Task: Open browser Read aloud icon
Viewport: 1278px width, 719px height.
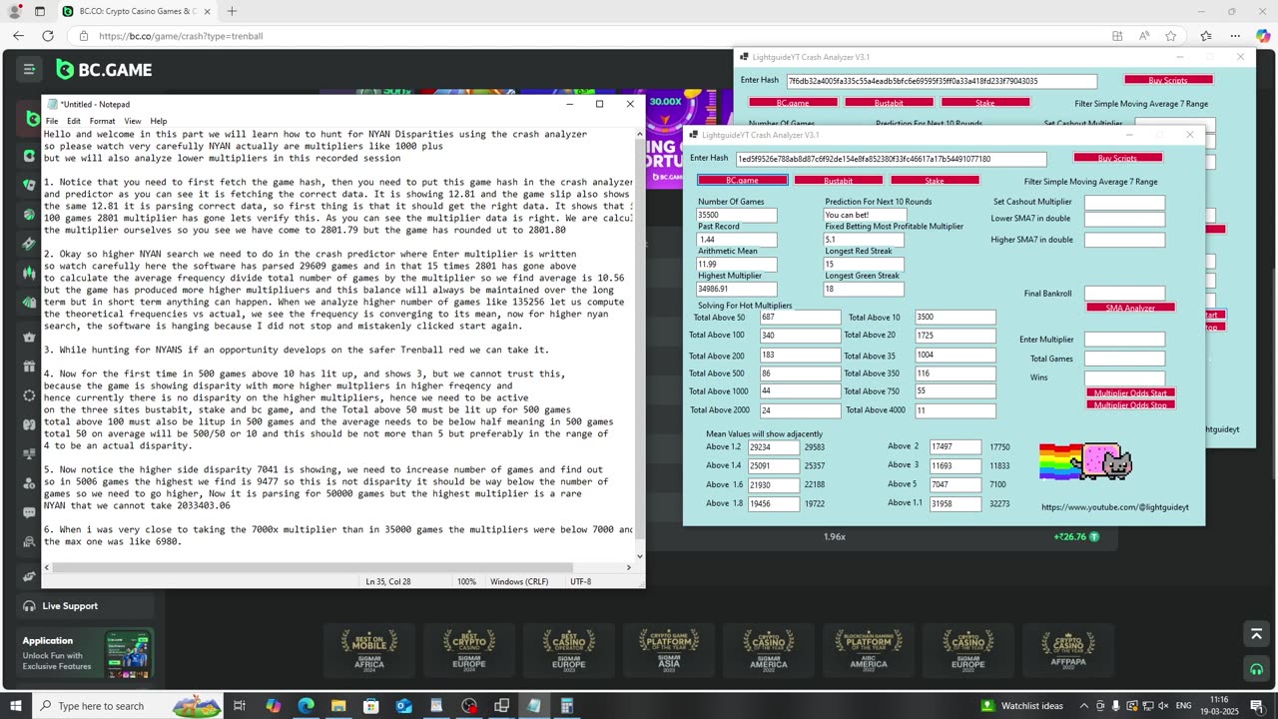Action: (x=1144, y=36)
